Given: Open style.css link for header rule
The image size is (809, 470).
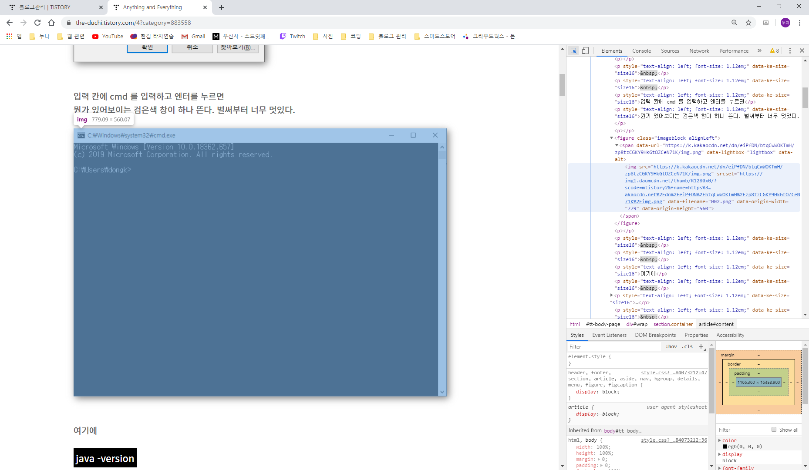Looking at the screenshot, I should [x=674, y=373].
